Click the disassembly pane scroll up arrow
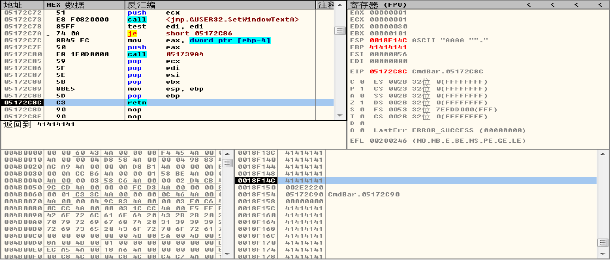Image resolution: width=610 pixels, height=260 pixels. click(340, 5)
